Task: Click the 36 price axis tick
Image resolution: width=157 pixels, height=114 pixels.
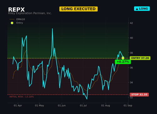Action: point(131,68)
